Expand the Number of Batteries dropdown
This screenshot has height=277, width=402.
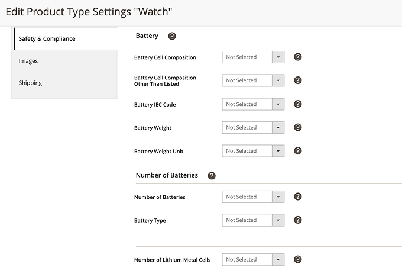point(253,197)
